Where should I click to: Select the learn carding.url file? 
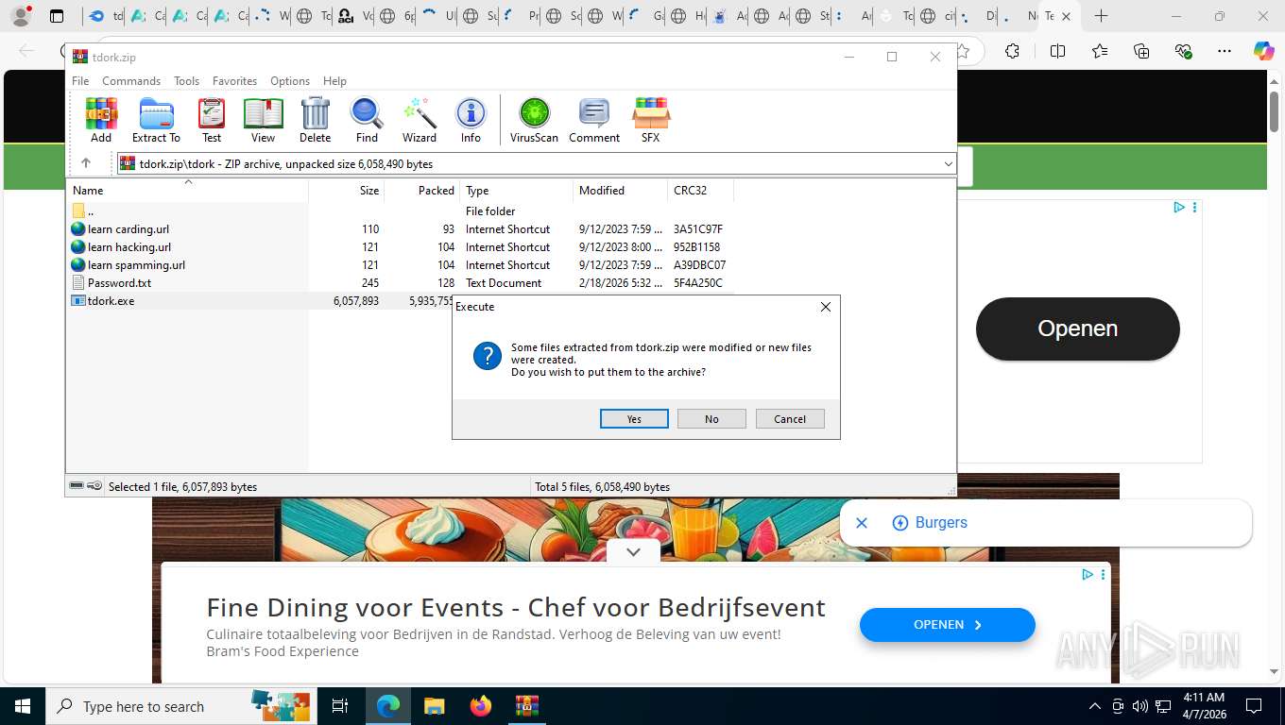(x=128, y=229)
